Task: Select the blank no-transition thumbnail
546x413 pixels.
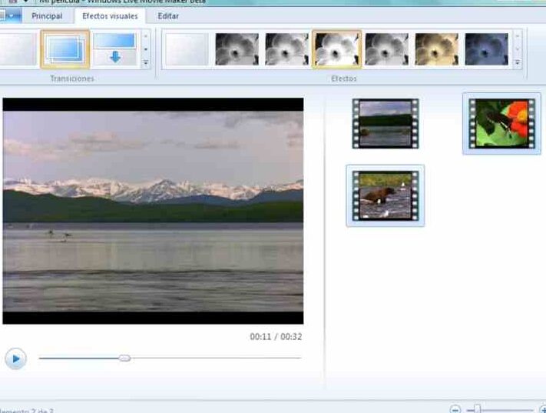Action: (18, 49)
